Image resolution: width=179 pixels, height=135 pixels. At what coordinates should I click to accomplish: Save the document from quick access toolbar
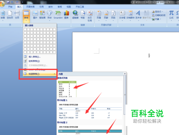pos(8,2)
